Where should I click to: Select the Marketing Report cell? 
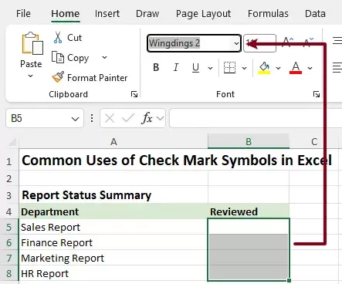(x=113, y=258)
